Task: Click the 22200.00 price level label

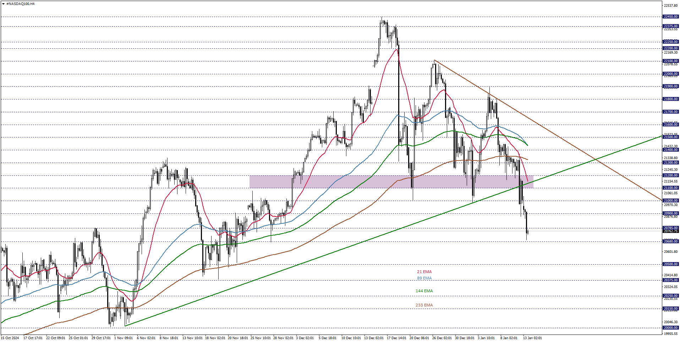Action: tap(670, 48)
